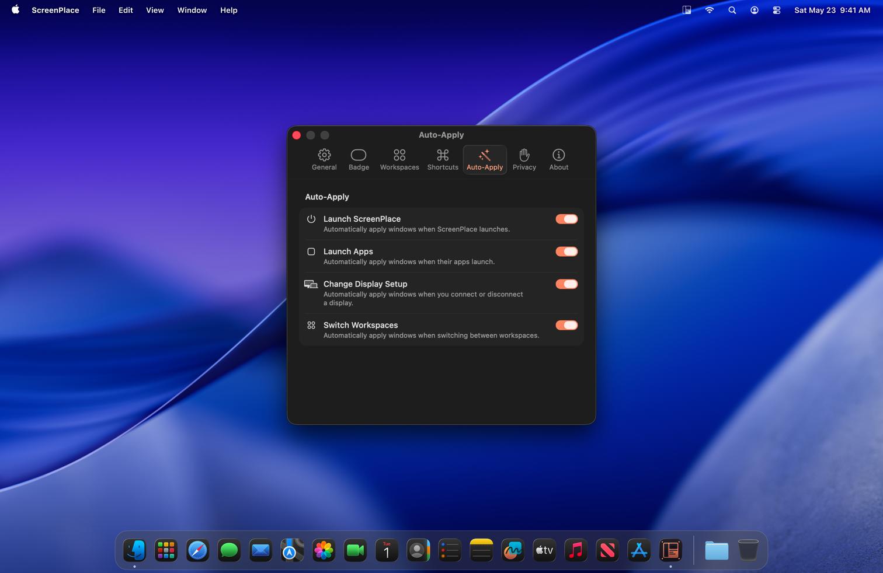883x573 pixels.
Task: Open Control Center in the menu bar
Action: point(777,10)
